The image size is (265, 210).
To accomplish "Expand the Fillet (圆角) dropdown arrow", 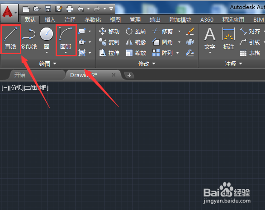I will pos(179,42).
